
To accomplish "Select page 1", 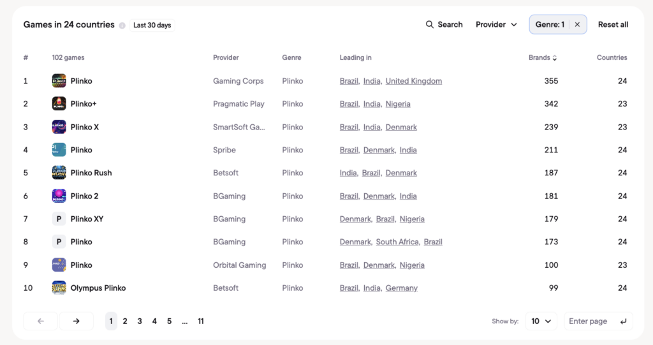I will (x=111, y=321).
